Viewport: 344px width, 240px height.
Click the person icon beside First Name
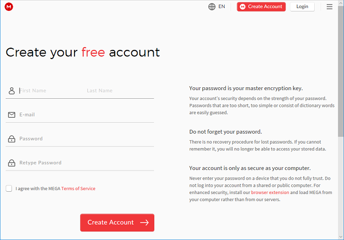[x=11, y=91]
